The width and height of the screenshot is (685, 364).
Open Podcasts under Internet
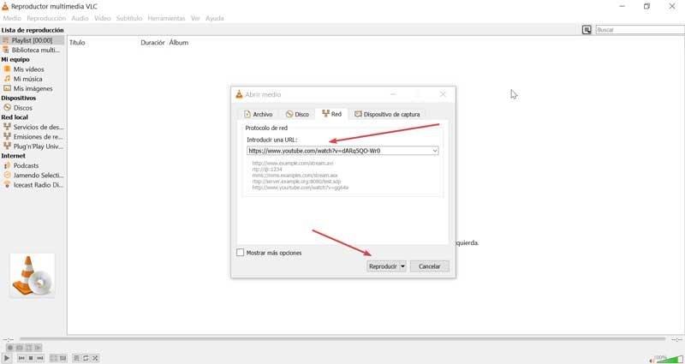[33, 165]
